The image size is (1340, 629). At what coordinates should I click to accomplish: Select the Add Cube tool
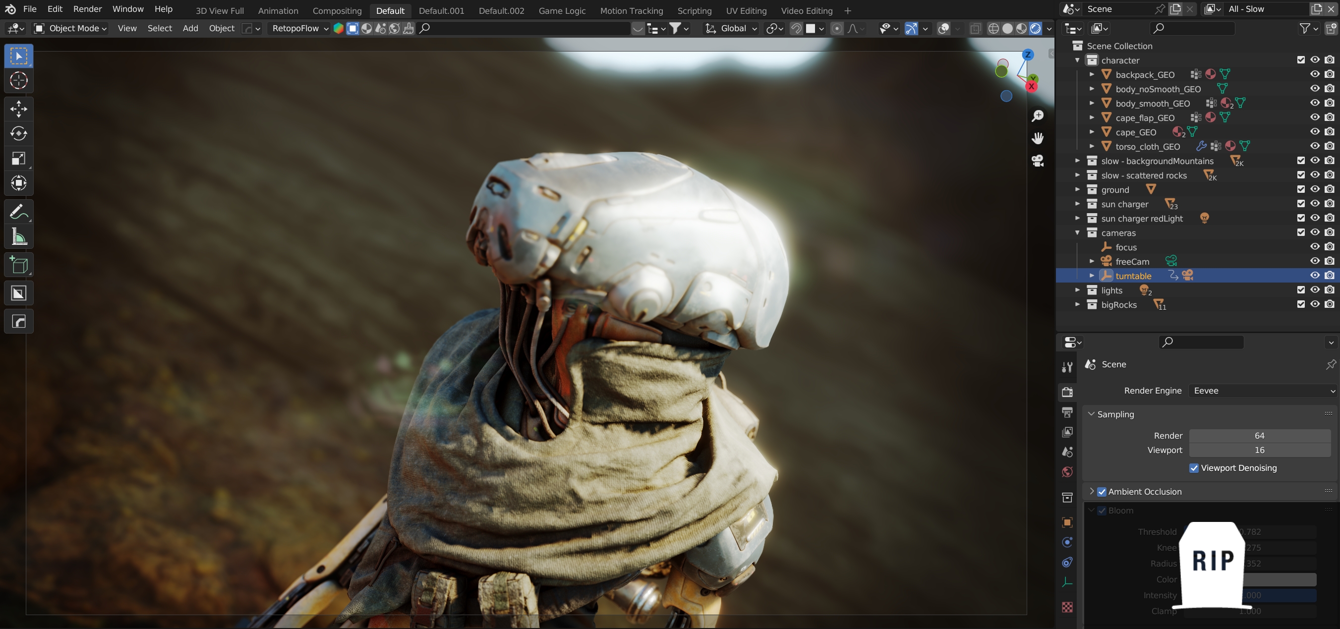tap(19, 265)
